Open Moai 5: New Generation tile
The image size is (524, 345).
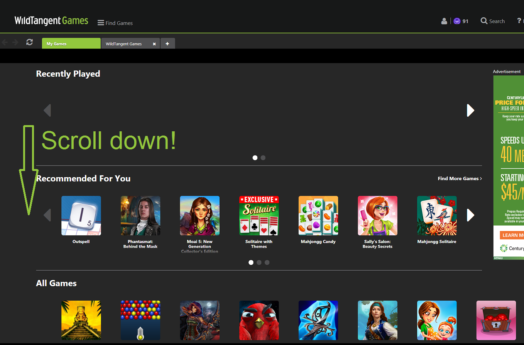pos(200,216)
